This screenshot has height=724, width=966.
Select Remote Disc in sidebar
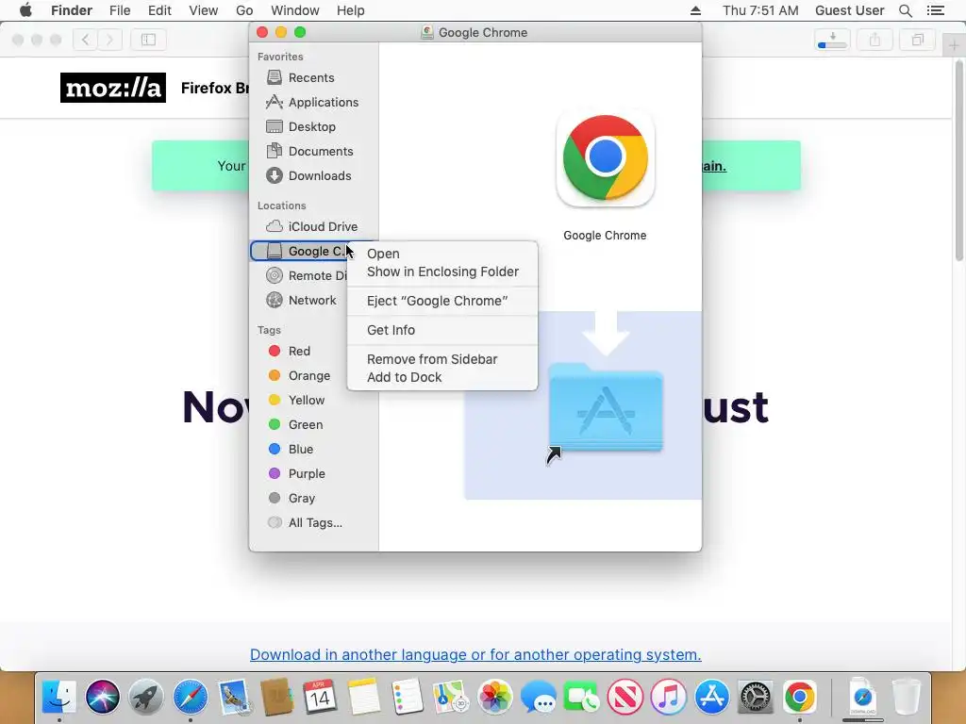pyautogui.click(x=306, y=276)
